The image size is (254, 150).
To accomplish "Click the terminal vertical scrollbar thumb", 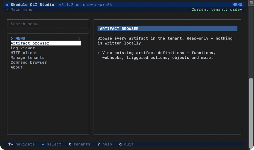I will [251, 113].
